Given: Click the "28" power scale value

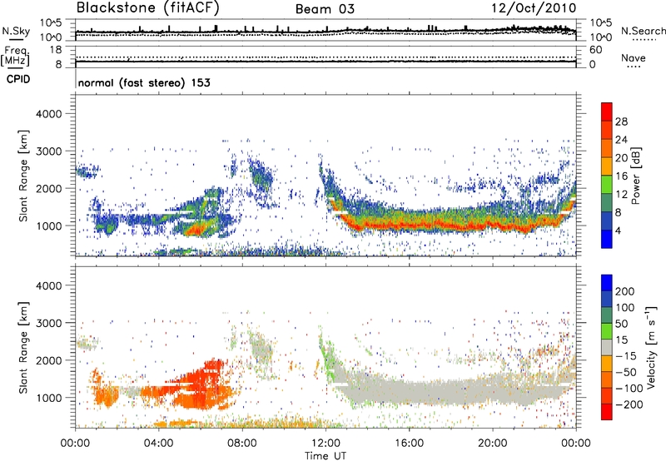Looking at the screenshot, I should tap(621, 121).
